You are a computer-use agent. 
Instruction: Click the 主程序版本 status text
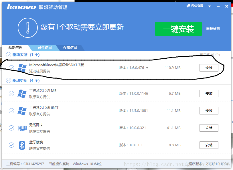pyautogui.click(x=207, y=164)
